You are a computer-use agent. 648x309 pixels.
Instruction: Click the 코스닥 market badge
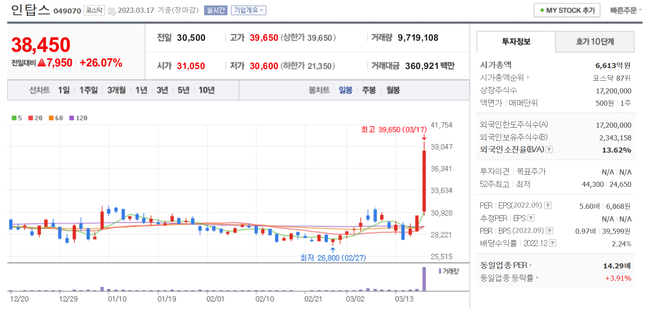(94, 10)
